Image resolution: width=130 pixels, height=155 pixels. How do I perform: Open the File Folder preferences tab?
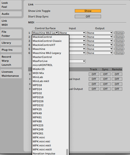[x=11, y=34]
